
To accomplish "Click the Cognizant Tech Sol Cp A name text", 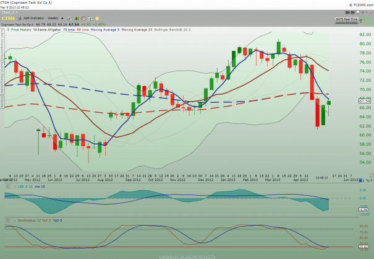I will (17, 24).
